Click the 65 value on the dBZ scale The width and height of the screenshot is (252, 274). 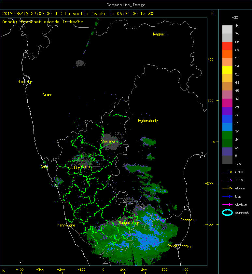pyautogui.click(x=237, y=42)
